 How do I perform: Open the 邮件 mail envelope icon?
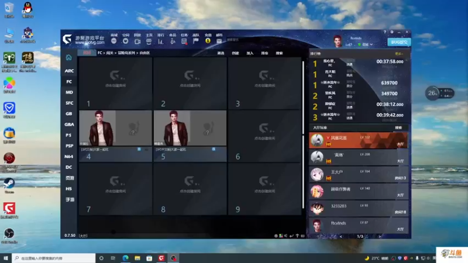click(219, 41)
